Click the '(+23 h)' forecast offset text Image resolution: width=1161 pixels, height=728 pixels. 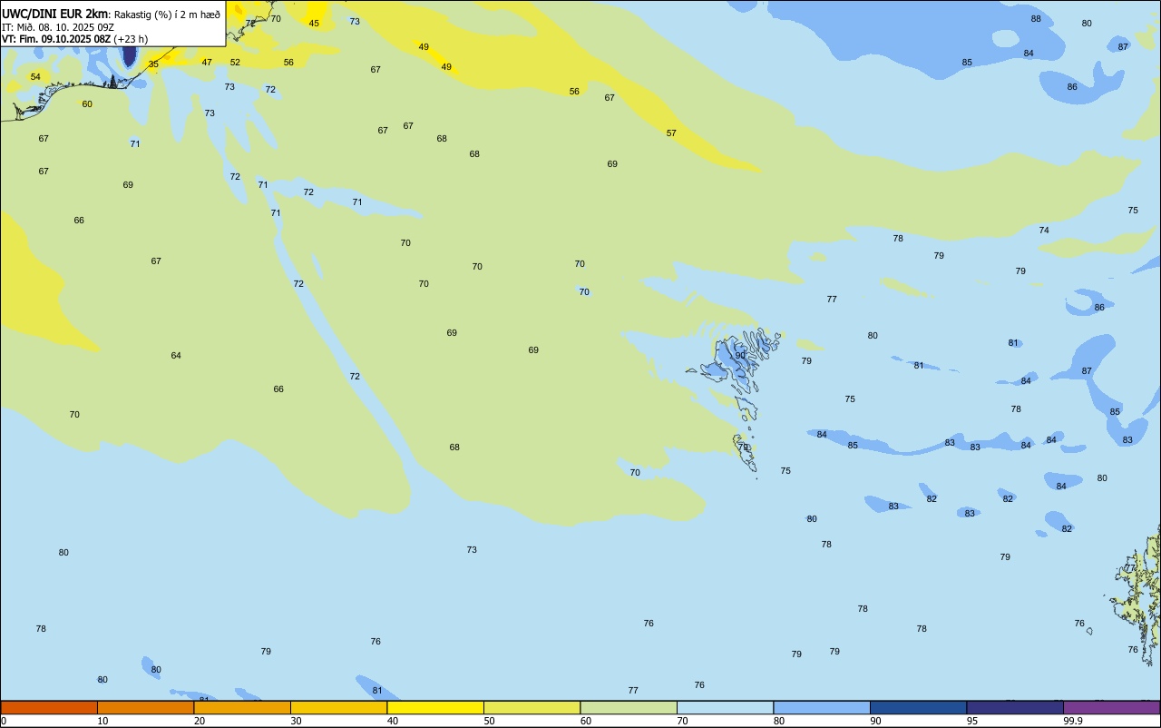coord(131,39)
